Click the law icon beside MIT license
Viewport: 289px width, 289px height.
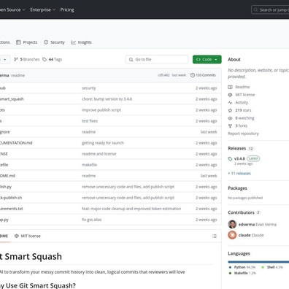[230, 95]
